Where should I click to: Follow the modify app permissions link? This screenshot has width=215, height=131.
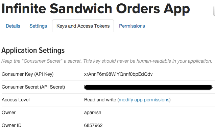144,100
